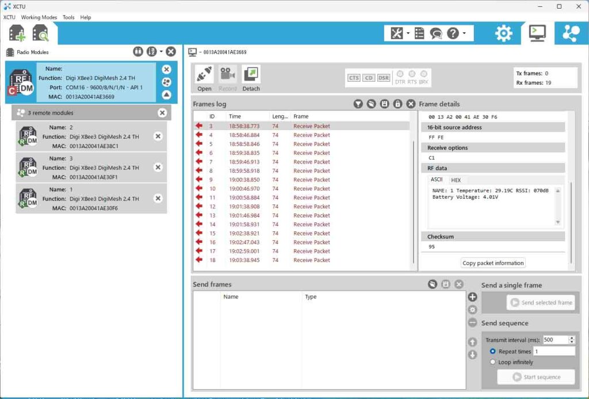The image size is (589, 399).
Task: Open the Working Modes menu
Action: point(39,17)
